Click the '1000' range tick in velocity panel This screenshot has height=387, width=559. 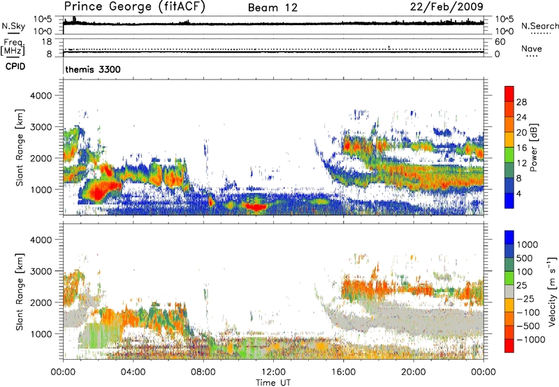(41, 334)
